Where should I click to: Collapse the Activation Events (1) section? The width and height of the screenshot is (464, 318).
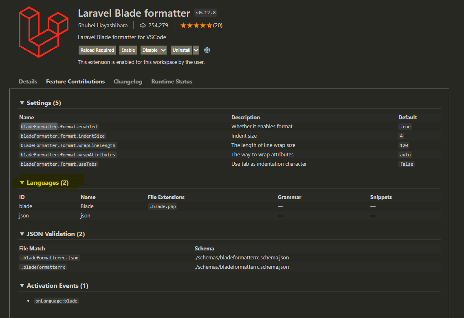tap(54, 286)
